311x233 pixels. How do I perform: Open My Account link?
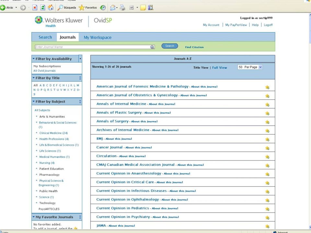click(x=211, y=25)
